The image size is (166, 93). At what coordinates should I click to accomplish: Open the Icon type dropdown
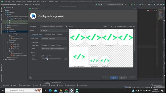pos(54,27)
